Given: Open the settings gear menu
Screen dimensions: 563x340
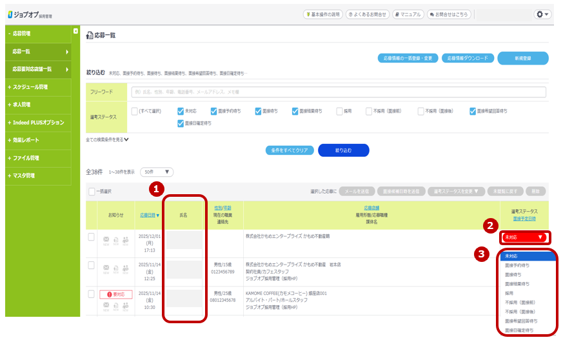Looking at the screenshot, I should coord(542,14).
